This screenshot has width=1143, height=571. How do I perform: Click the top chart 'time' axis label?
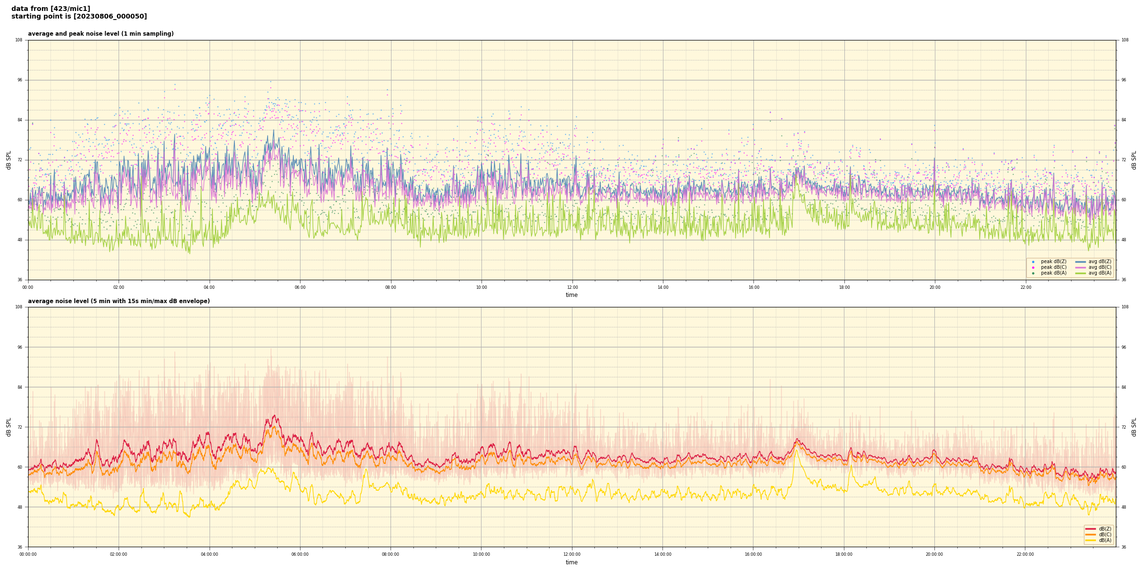pos(571,295)
